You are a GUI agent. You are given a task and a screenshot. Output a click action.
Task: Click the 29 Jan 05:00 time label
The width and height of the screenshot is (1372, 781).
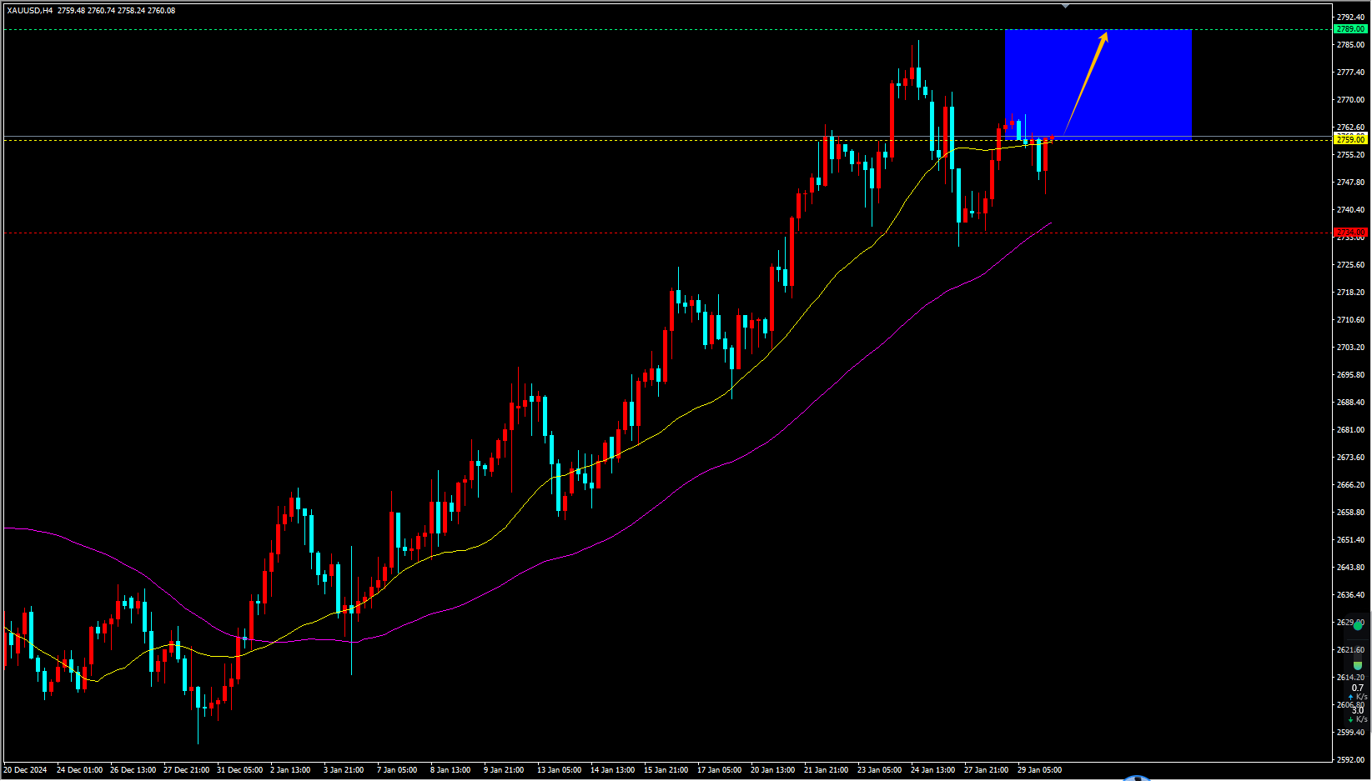point(1039,769)
